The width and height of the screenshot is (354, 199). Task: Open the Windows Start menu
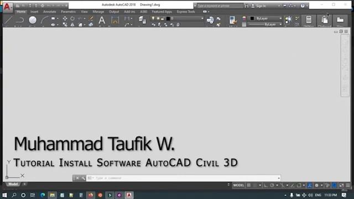pos(4,195)
